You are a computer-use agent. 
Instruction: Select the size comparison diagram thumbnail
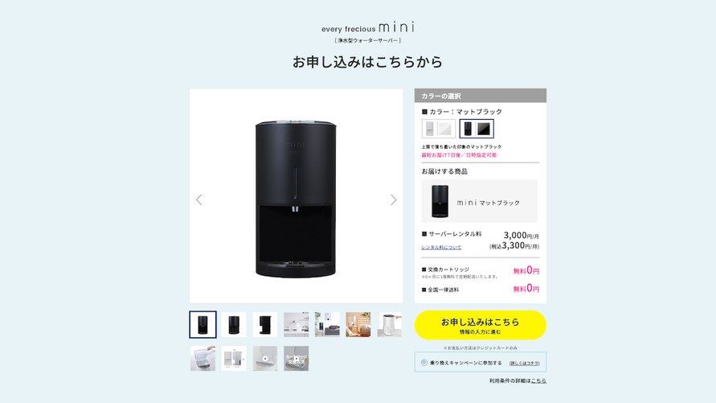[234, 358]
